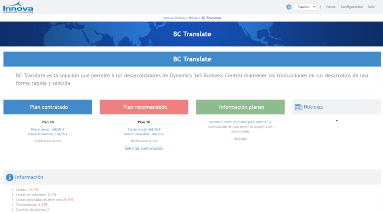Screen dimensions: 383x213
Task: Open the Acceso link for plans
Action: click(x=240, y=139)
